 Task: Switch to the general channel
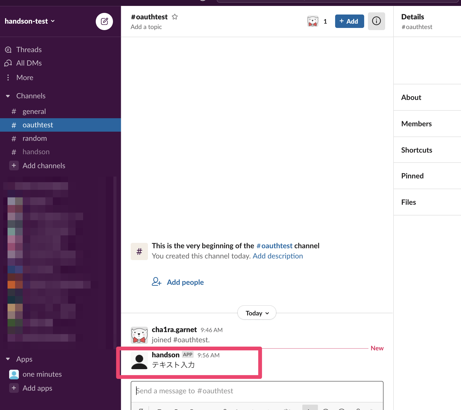pos(61,112)
